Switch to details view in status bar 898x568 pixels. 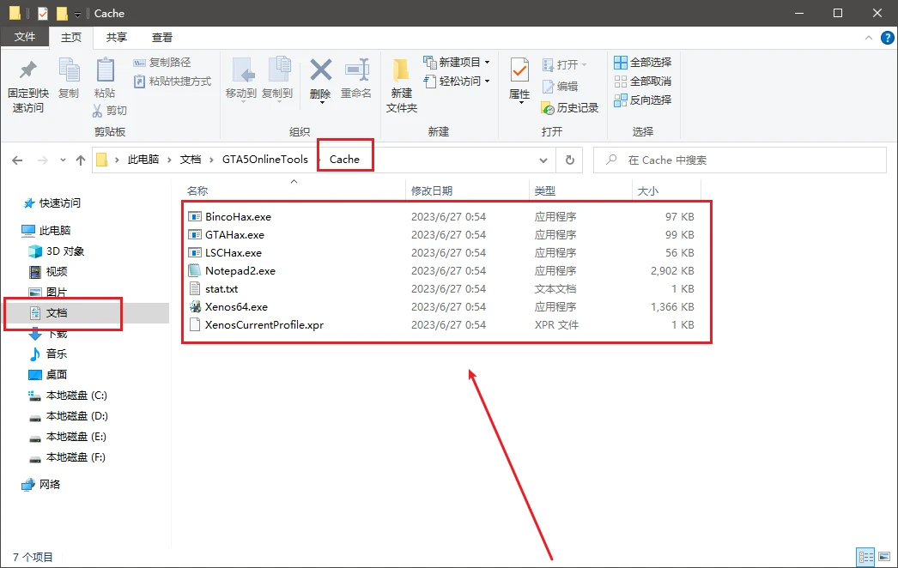[x=865, y=556]
